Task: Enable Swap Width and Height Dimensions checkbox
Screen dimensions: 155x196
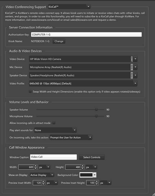Action: [x=30, y=91]
